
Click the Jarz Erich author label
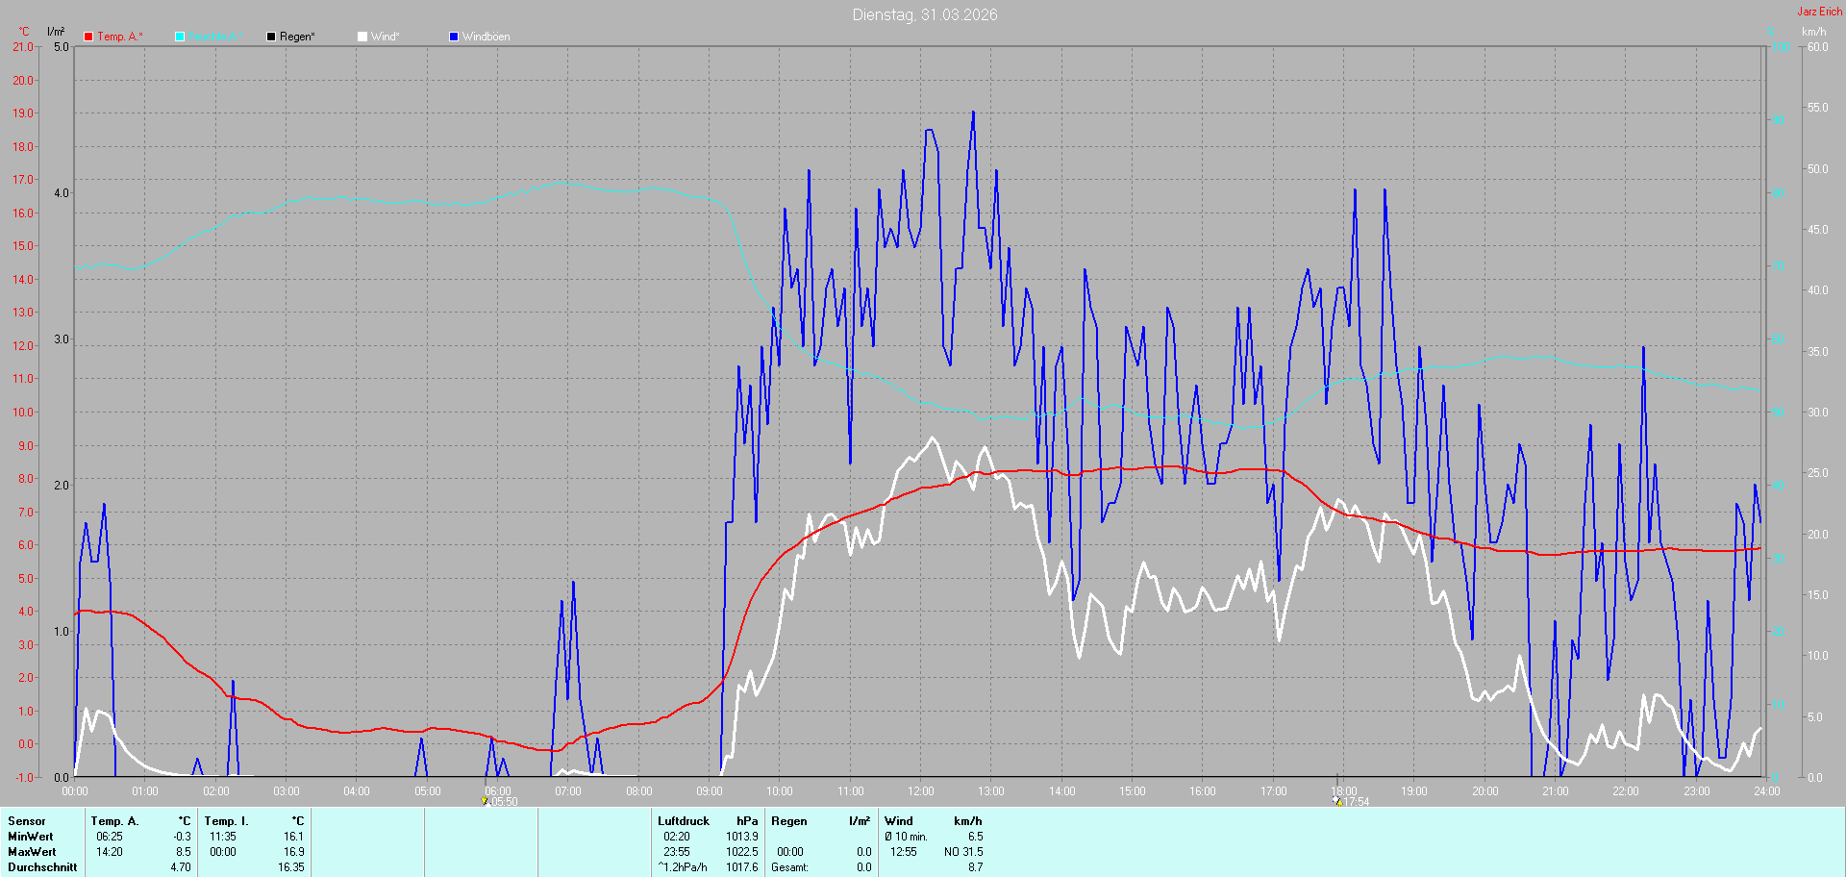[1819, 12]
